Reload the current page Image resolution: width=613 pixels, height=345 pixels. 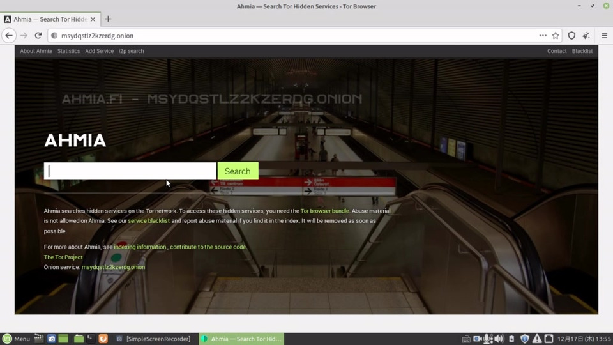pyautogui.click(x=38, y=36)
